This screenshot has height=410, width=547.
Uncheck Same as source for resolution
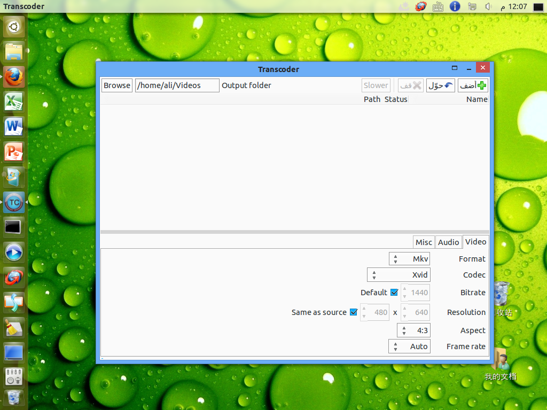[x=353, y=312]
